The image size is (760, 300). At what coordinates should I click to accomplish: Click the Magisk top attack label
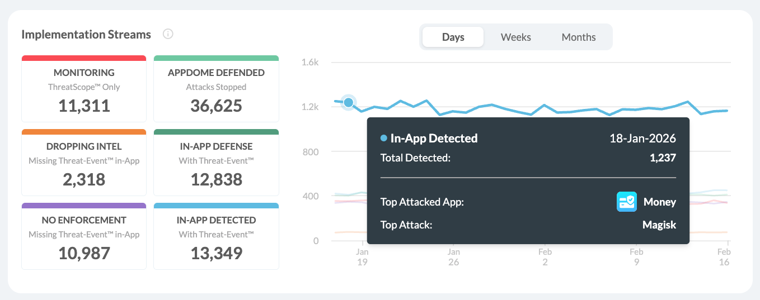(x=659, y=225)
